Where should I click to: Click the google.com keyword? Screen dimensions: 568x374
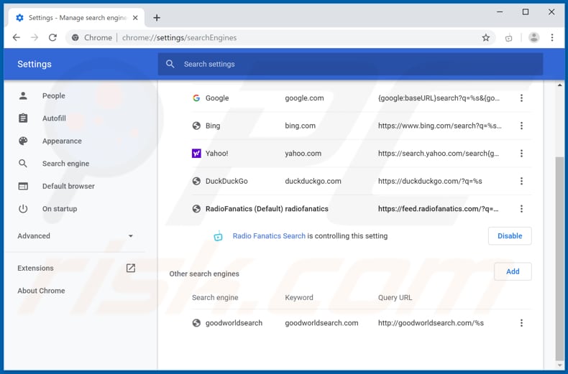pyautogui.click(x=304, y=98)
